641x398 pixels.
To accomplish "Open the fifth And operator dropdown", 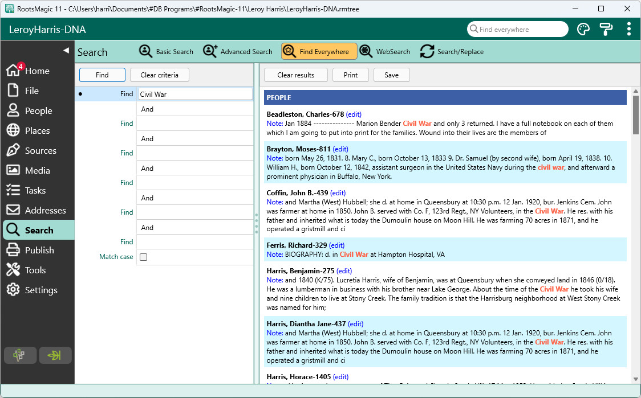I will click(194, 227).
